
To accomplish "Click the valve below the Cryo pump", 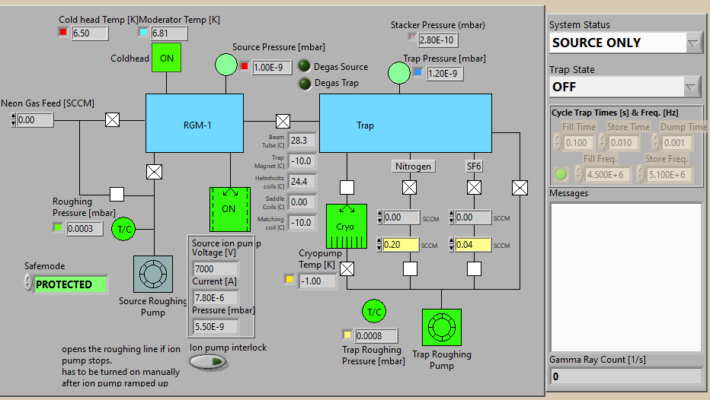I will tap(347, 269).
